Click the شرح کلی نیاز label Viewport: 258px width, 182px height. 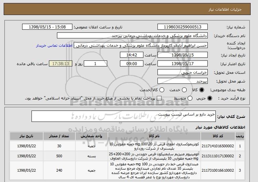tap(231, 117)
